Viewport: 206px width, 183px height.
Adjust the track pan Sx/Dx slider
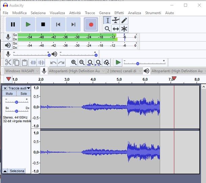click(x=17, y=111)
